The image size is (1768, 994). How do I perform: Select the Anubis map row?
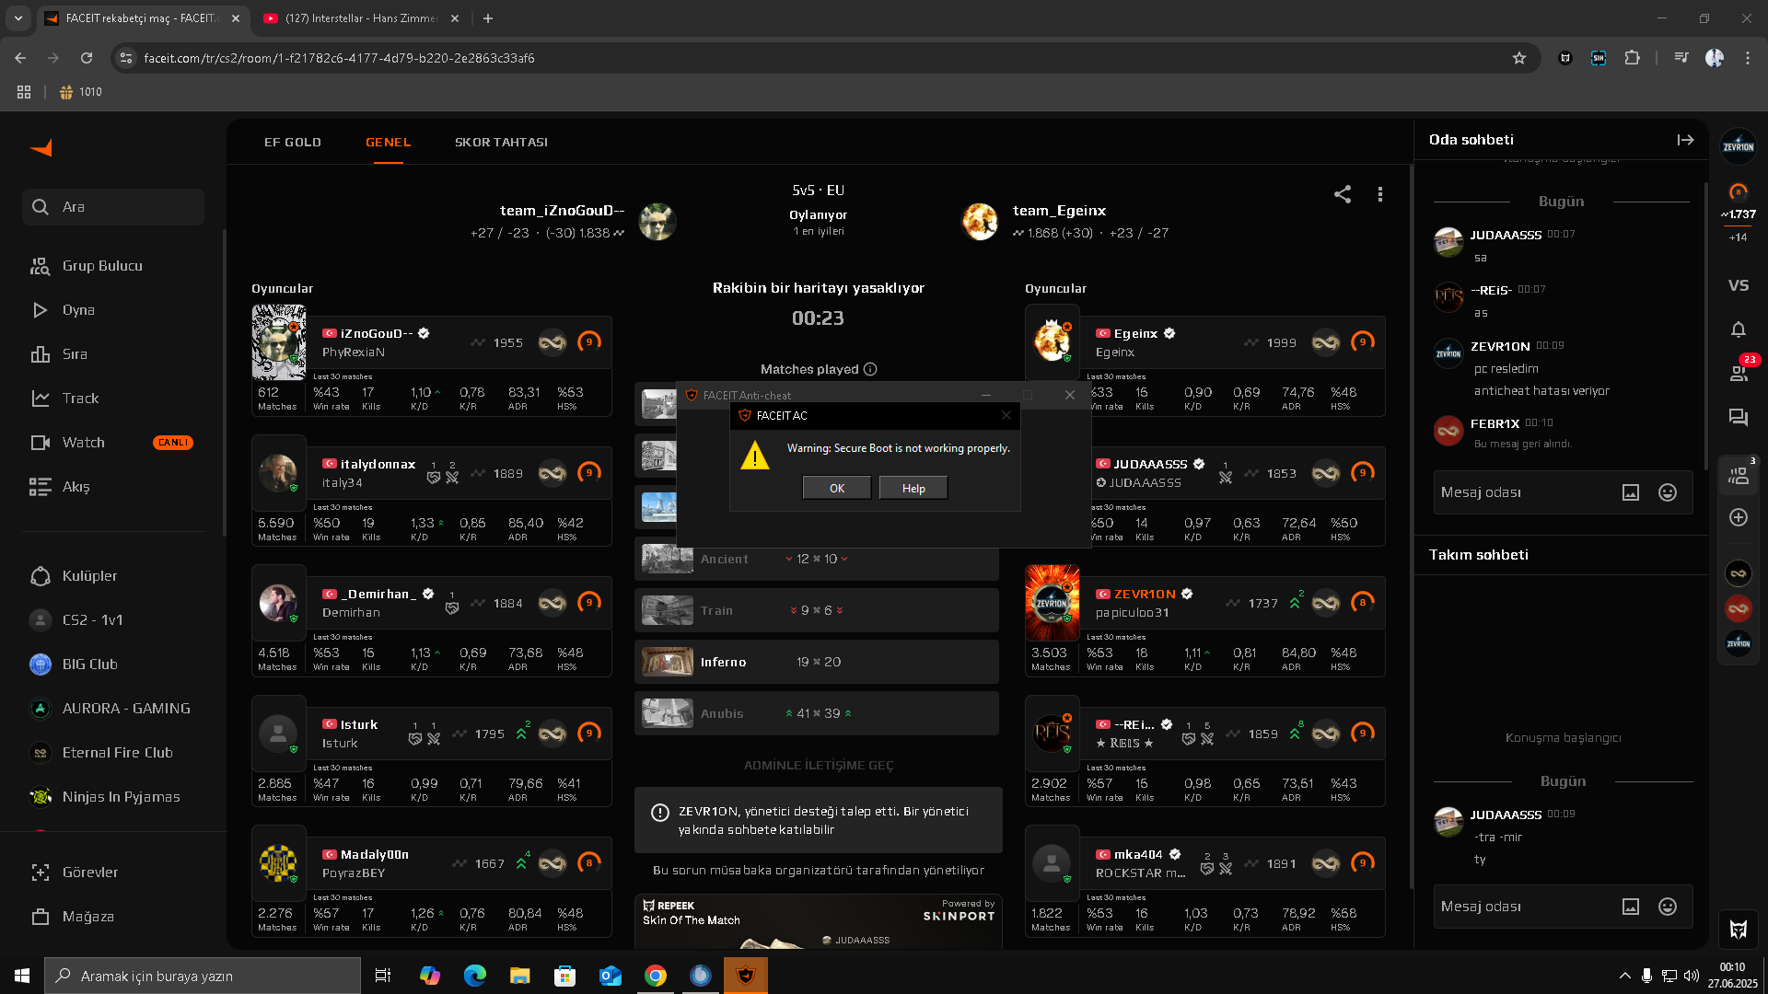point(817,713)
